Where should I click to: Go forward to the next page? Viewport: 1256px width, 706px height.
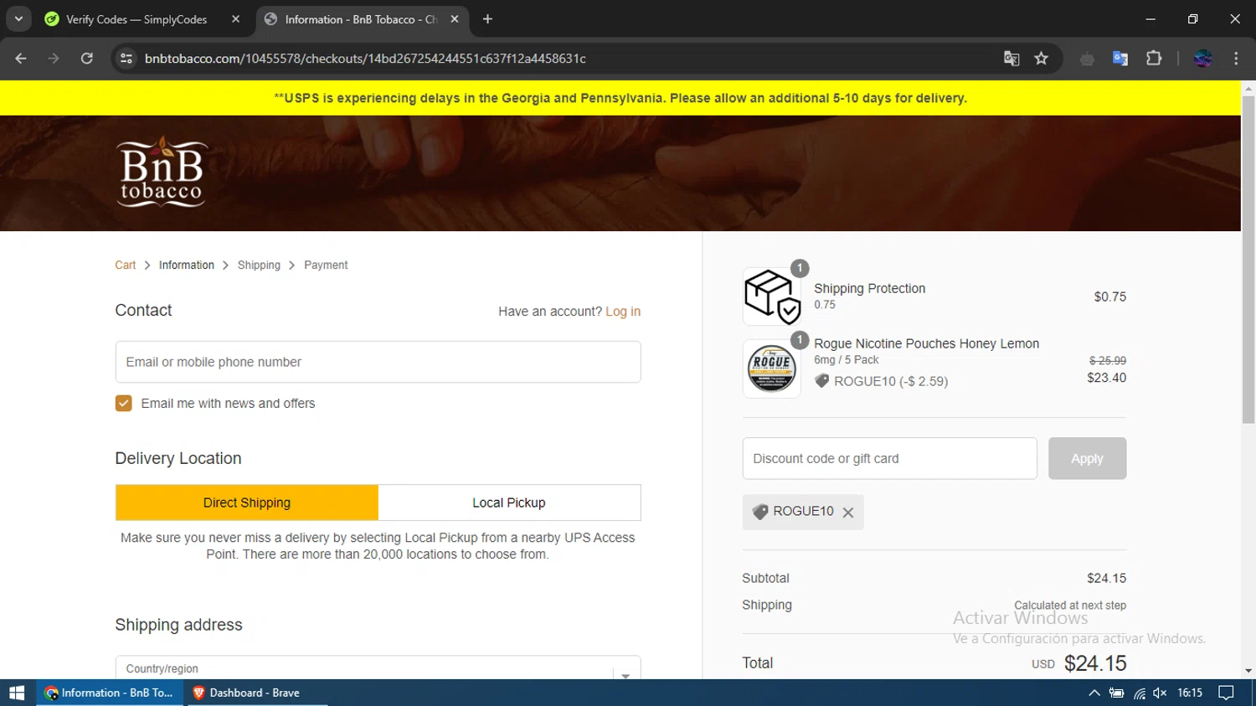(x=54, y=59)
